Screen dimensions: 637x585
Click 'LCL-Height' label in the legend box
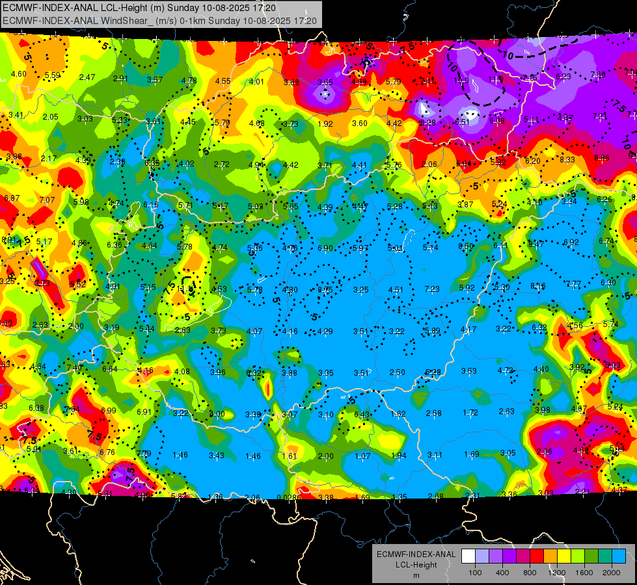pos(416,565)
